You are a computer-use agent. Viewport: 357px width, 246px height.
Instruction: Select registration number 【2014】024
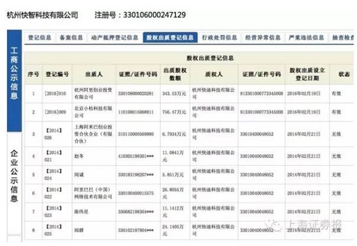pyautogui.click(x=54, y=175)
